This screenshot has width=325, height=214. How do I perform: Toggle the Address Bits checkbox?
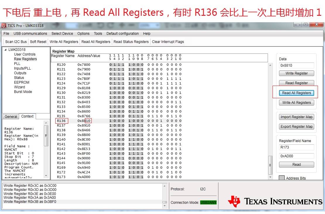click(x=281, y=178)
